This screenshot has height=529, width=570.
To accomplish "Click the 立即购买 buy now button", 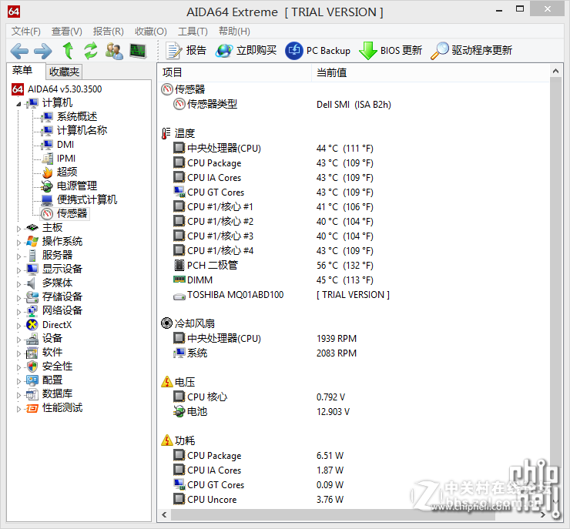I will 246,51.
